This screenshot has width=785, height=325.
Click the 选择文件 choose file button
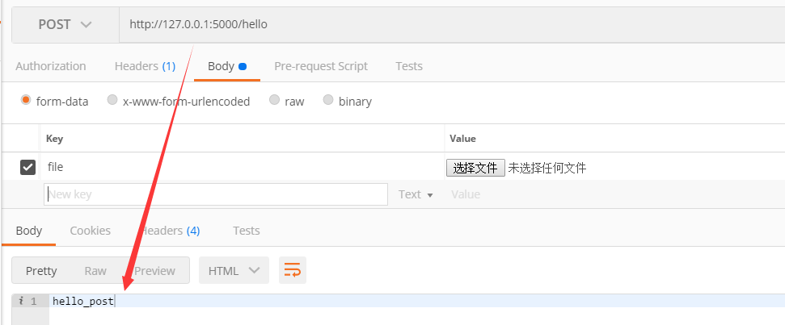point(475,168)
